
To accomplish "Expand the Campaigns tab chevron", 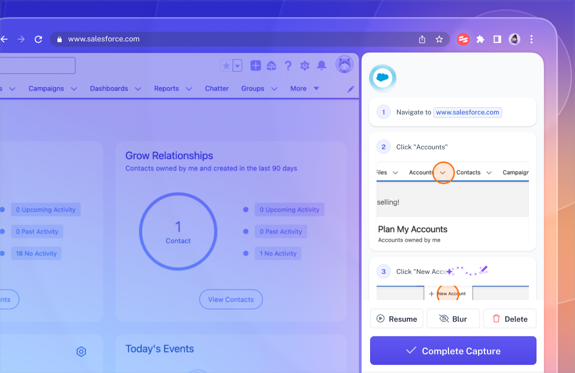I will point(73,89).
